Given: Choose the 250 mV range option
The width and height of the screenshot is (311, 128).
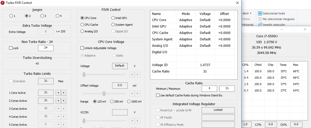Looking at the screenshot, I should pos(112,102).
